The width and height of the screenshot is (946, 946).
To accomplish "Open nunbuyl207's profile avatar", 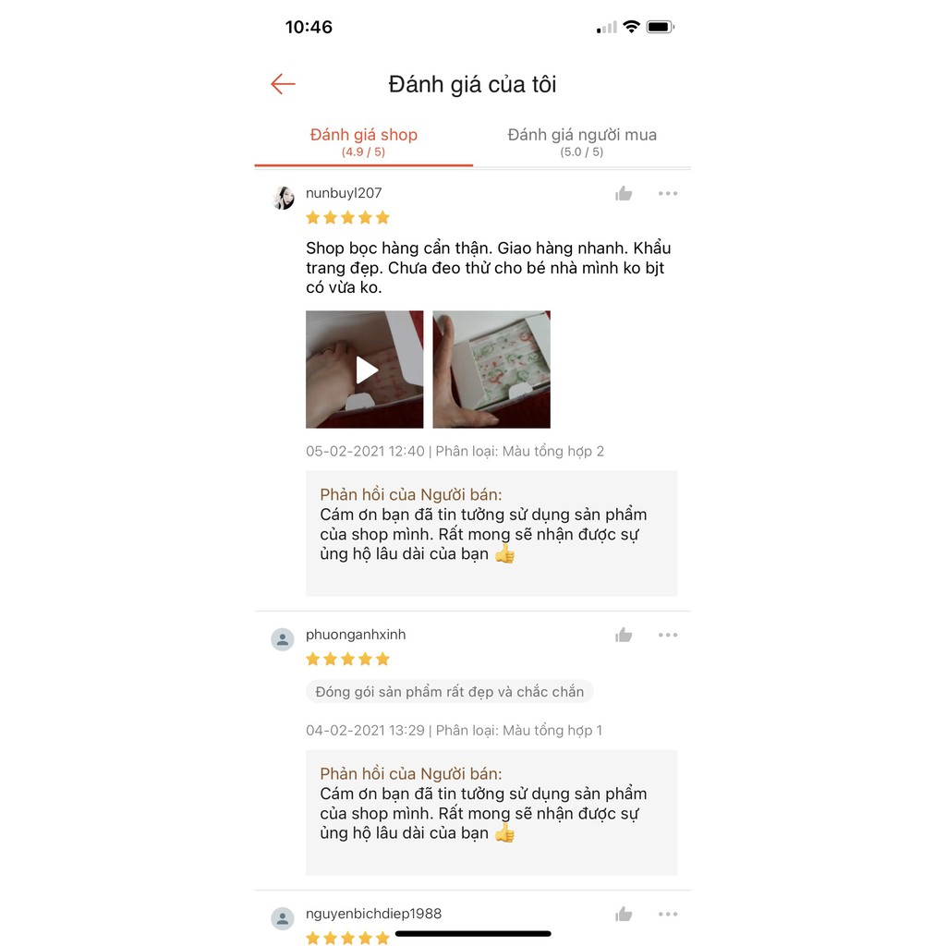I will pos(283,198).
